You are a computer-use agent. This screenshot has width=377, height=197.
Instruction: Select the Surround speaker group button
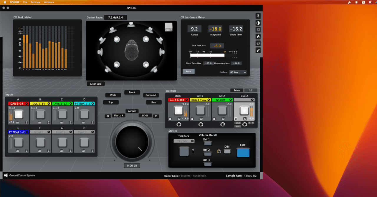click(151, 95)
